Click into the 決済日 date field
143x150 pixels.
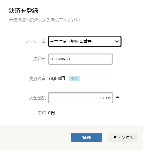coord(80,59)
